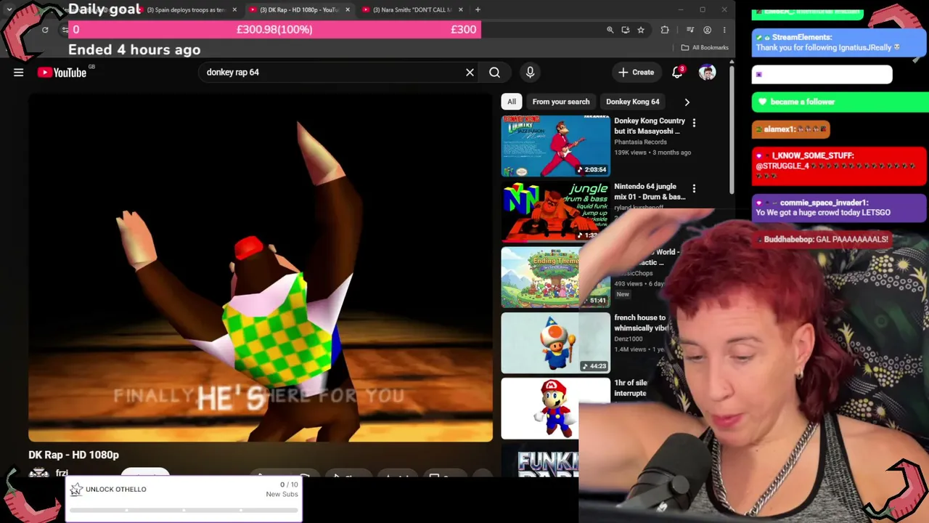
Task: Reload the page in the browser
Action: click(45, 30)
